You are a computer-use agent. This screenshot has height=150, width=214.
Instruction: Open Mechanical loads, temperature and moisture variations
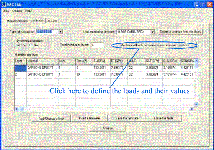[x=155, y=45]
